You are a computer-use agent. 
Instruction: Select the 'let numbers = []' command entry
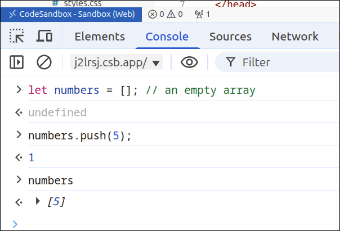pos(141,90)
